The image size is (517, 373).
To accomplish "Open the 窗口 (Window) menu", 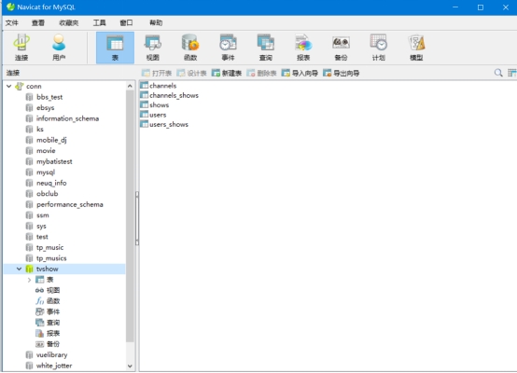I will click(x=126, y=22).
